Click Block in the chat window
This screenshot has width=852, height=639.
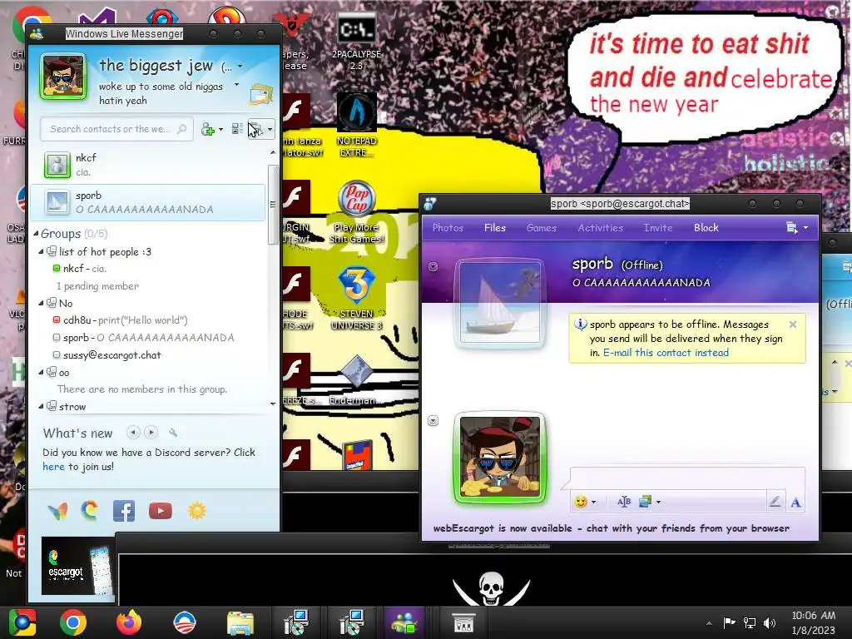tap(706, 228)
